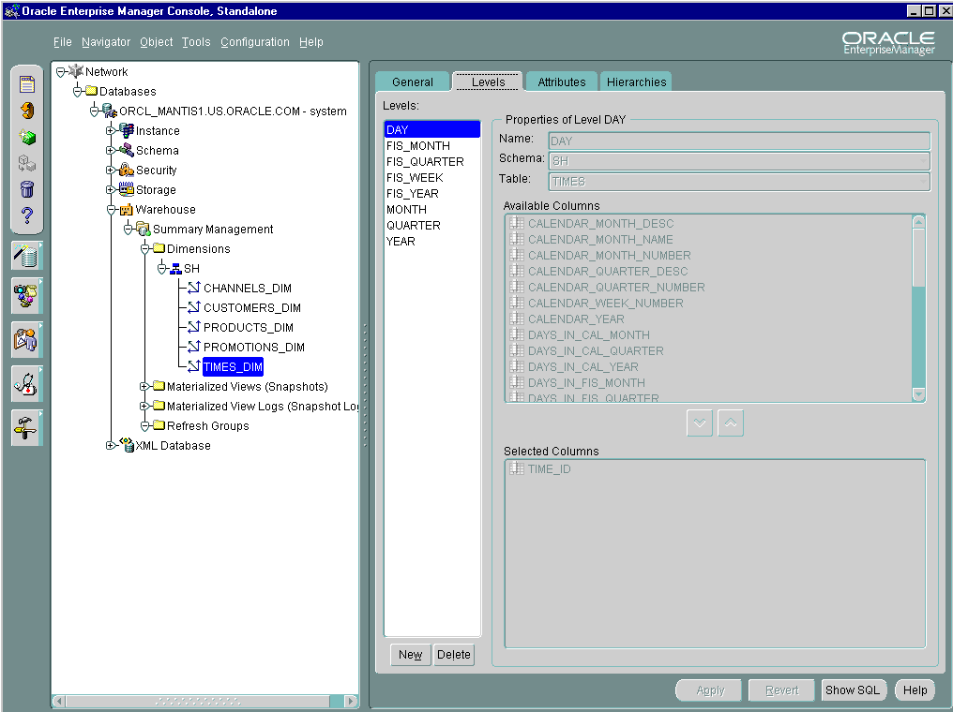This screenshot has width=953, height=712.
Task: Expand the XML Database node
Action: pos(111,446)
